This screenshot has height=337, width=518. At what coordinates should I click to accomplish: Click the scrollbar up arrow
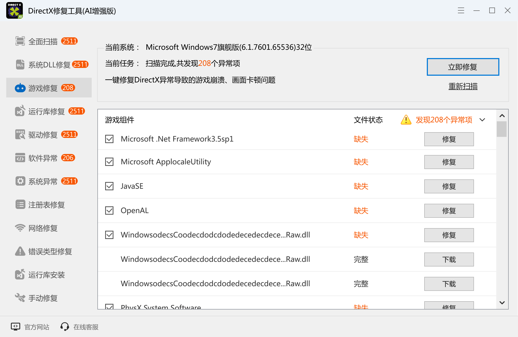502,116
